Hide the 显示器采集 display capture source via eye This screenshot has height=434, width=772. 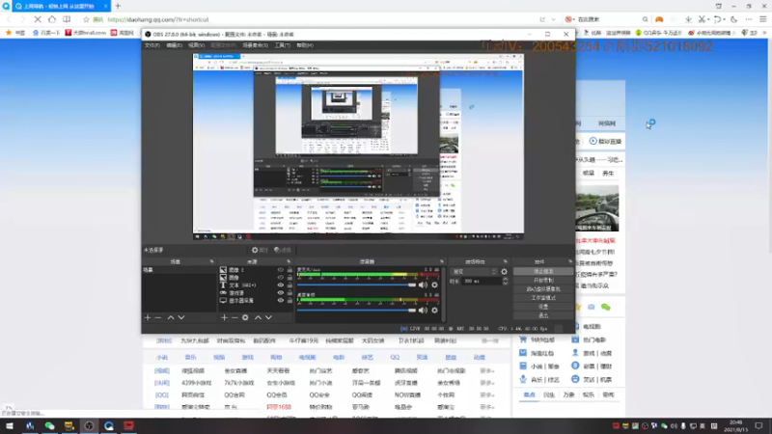coord(281,300)
